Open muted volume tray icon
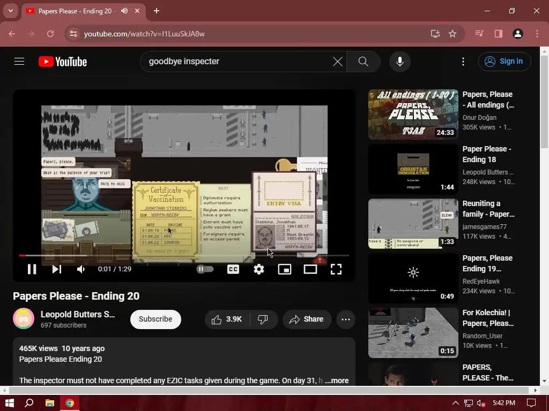Screen dimensions: 549x411 click(481, 403)
